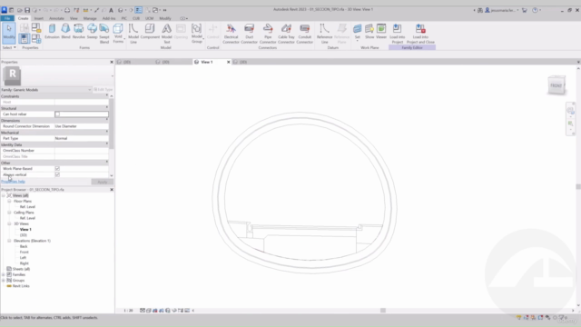581x327 pixels.
Task: Select Revit Links in Project Browser
Action: click(x=21, y=286)
